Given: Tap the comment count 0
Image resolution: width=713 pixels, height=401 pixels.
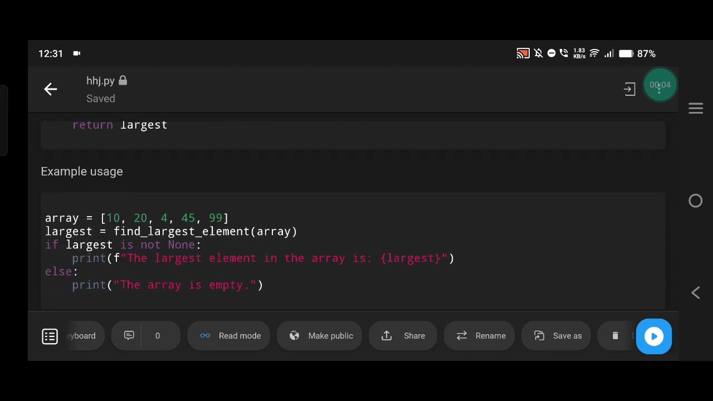Looking at the screenshot, I should pos(158,336).
